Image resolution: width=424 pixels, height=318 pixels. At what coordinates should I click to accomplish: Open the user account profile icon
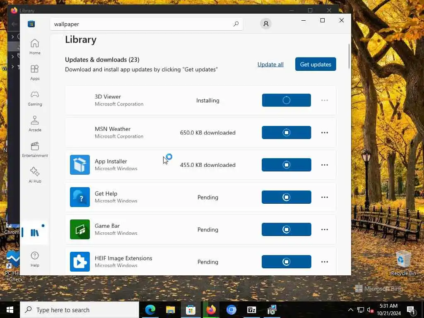point(266,24)
